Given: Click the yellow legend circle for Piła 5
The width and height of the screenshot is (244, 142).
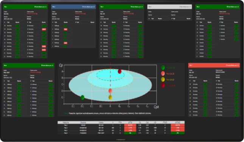Looking at the screenshot, I should click(x=163, y=79).
